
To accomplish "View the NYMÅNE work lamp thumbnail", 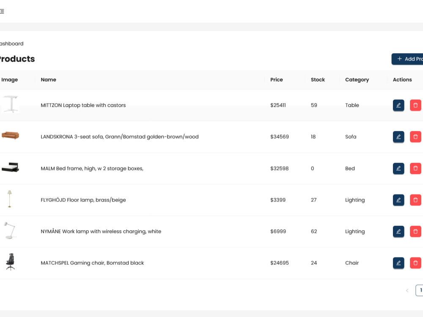I will pyautogui.click(x=10, y=230).
